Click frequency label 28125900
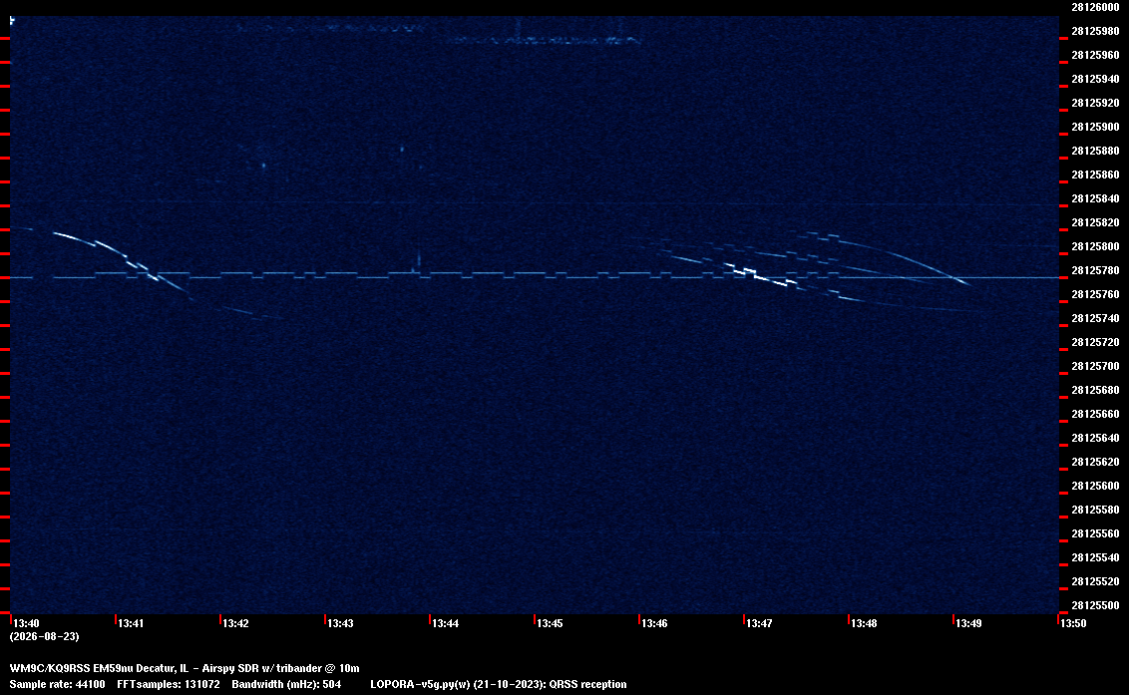This screenshot has width=1129, height=695. click(x=1095, y=127)
